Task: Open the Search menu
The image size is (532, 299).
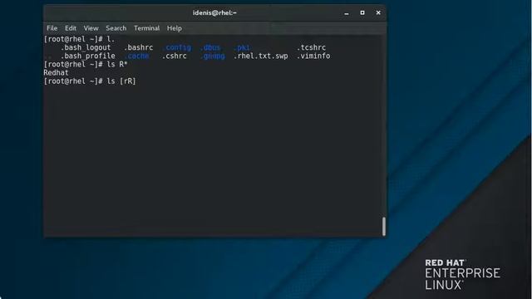Action: point(116,28)
